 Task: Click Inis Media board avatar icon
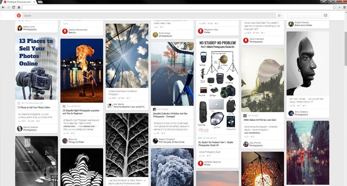click(110, 105)
